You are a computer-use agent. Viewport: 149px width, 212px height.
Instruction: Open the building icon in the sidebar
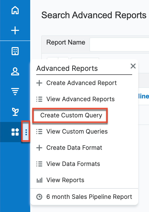pyautogui.click(x=15, y=51)
